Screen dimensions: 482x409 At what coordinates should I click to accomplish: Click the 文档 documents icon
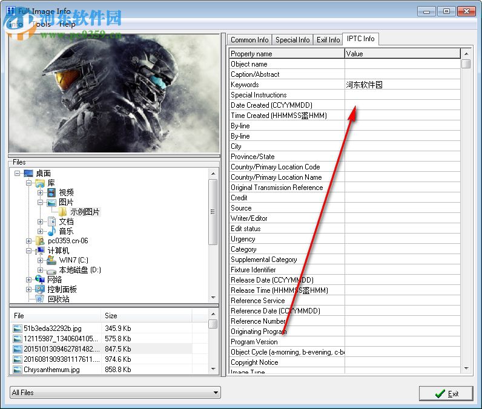pos(51,221)
